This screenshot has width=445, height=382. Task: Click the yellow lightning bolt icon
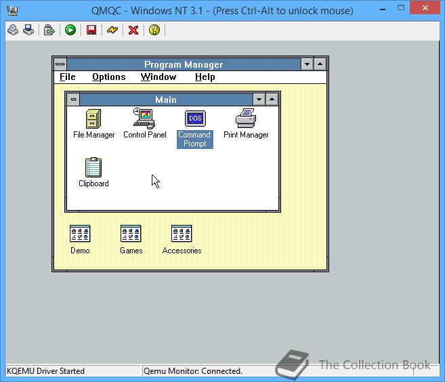pyautogui.click(x=112, y=30)
